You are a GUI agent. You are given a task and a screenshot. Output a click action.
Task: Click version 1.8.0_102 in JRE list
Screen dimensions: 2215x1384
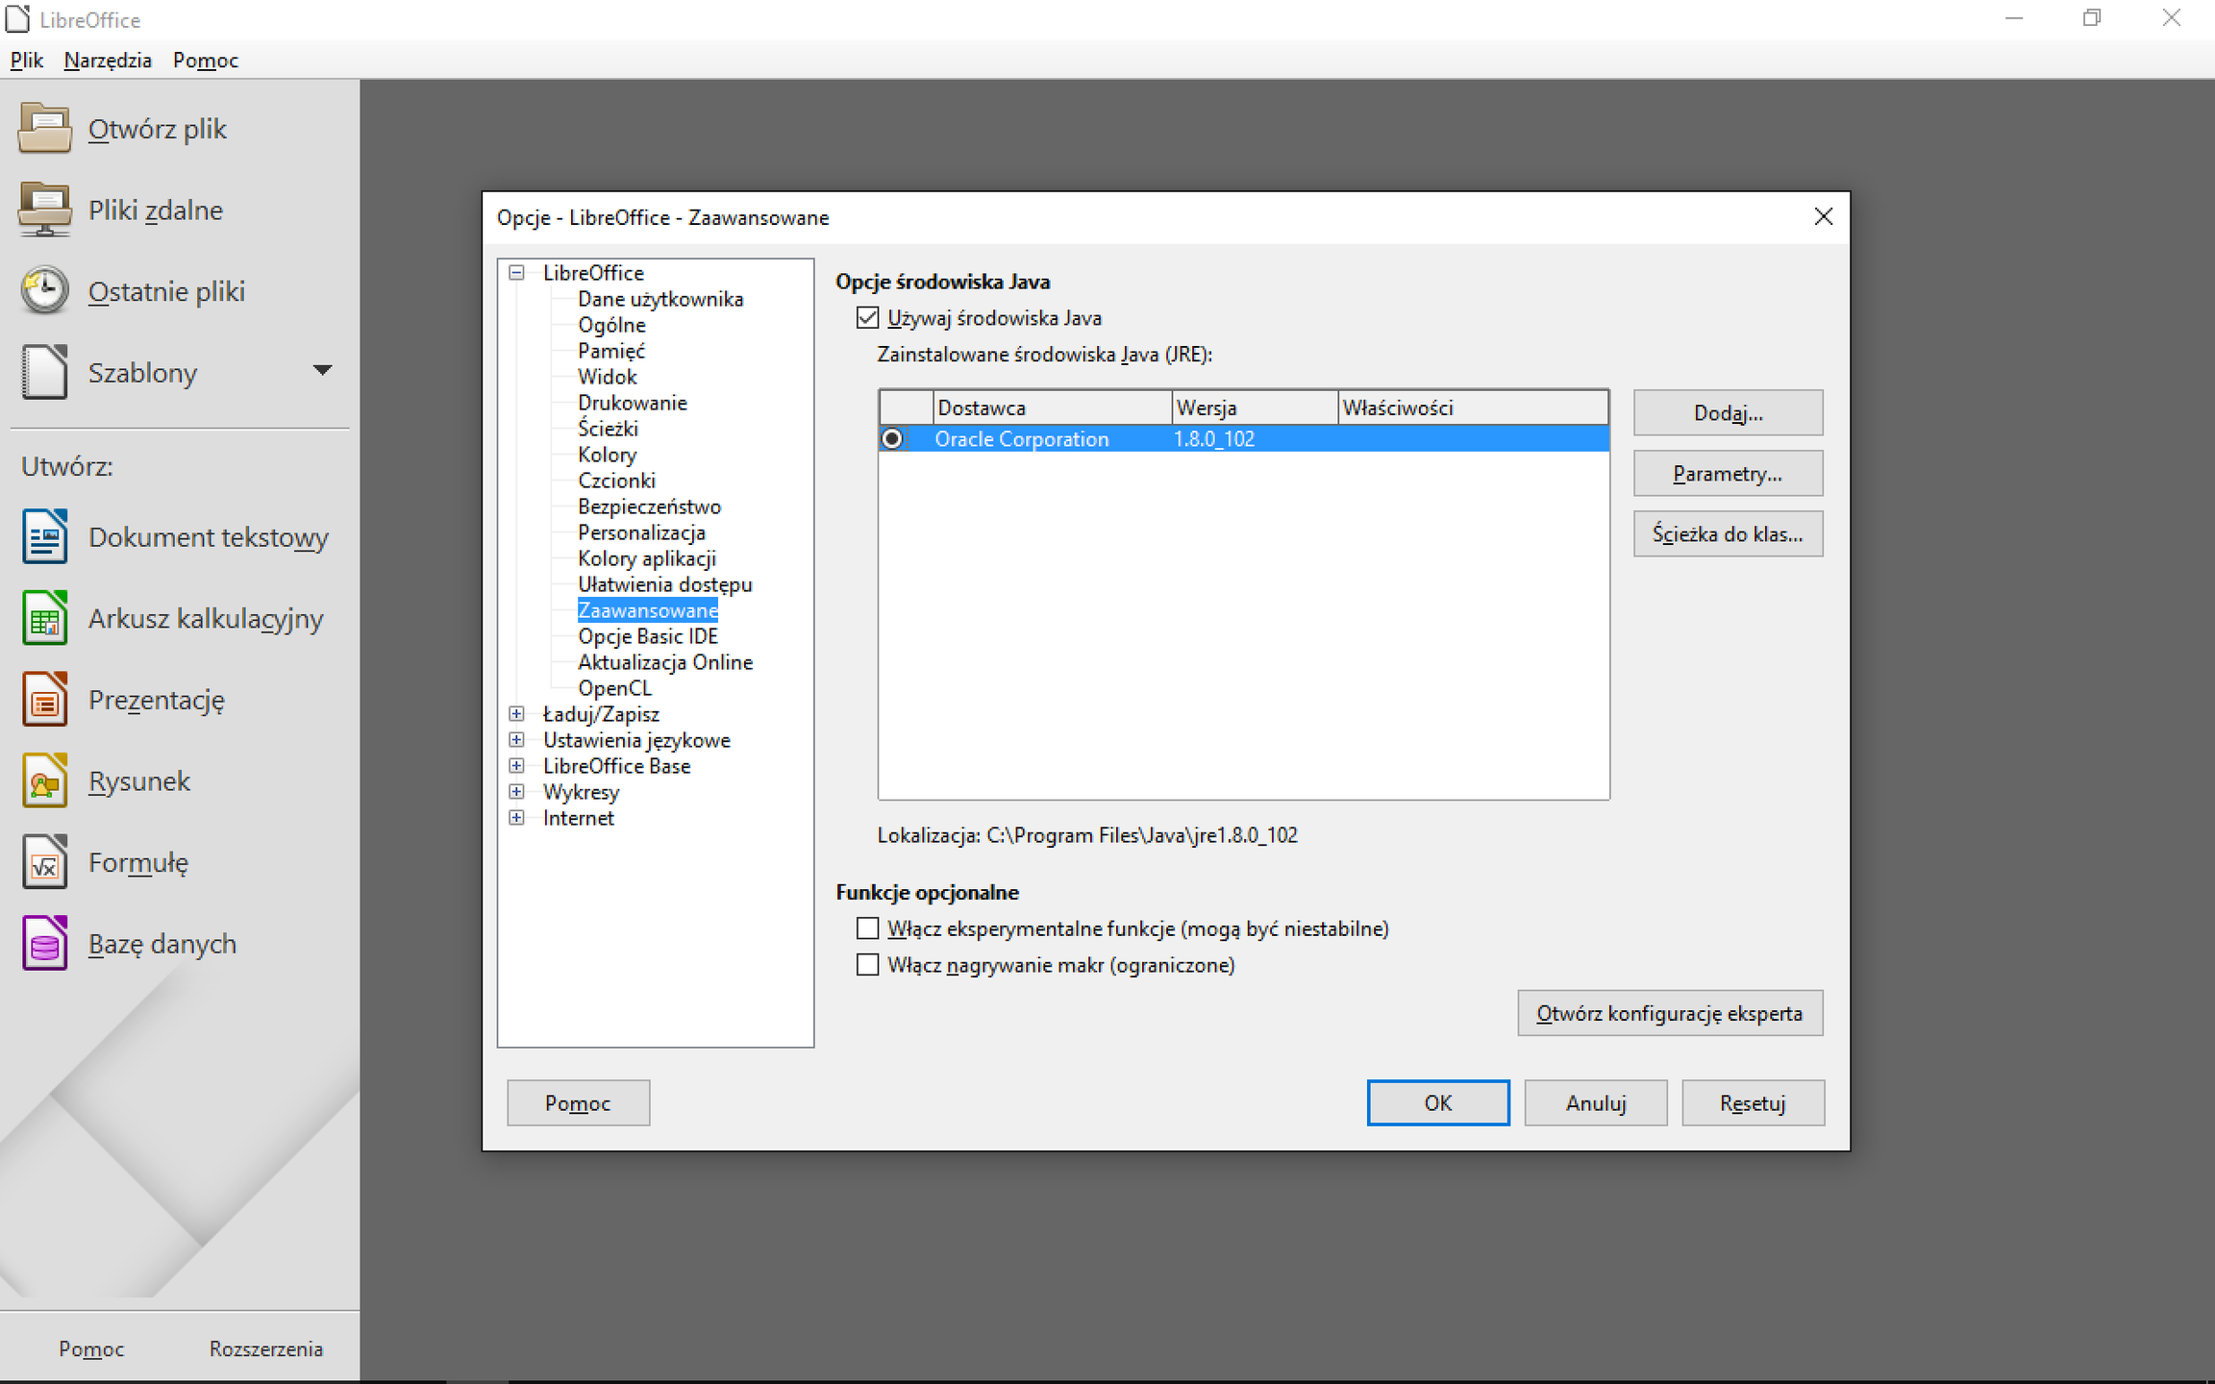1214,439
